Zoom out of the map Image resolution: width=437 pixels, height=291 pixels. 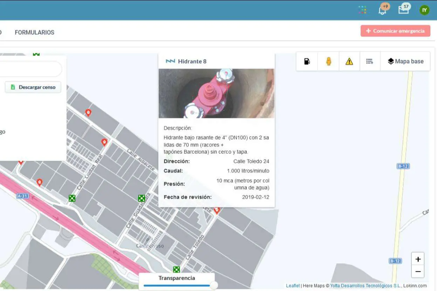(x=418, y=271)
